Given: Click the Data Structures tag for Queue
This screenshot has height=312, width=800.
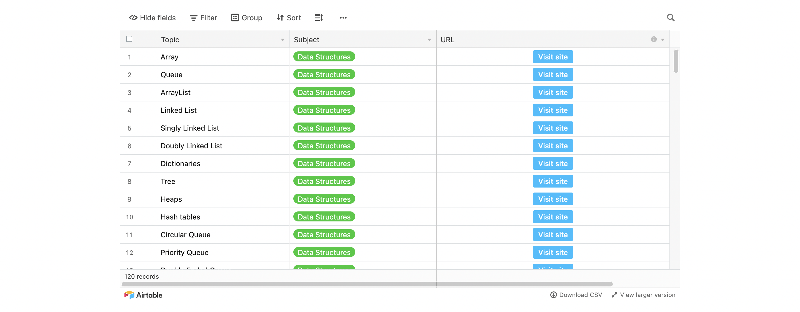Looking at the screenshot, I should coord(324,75).
